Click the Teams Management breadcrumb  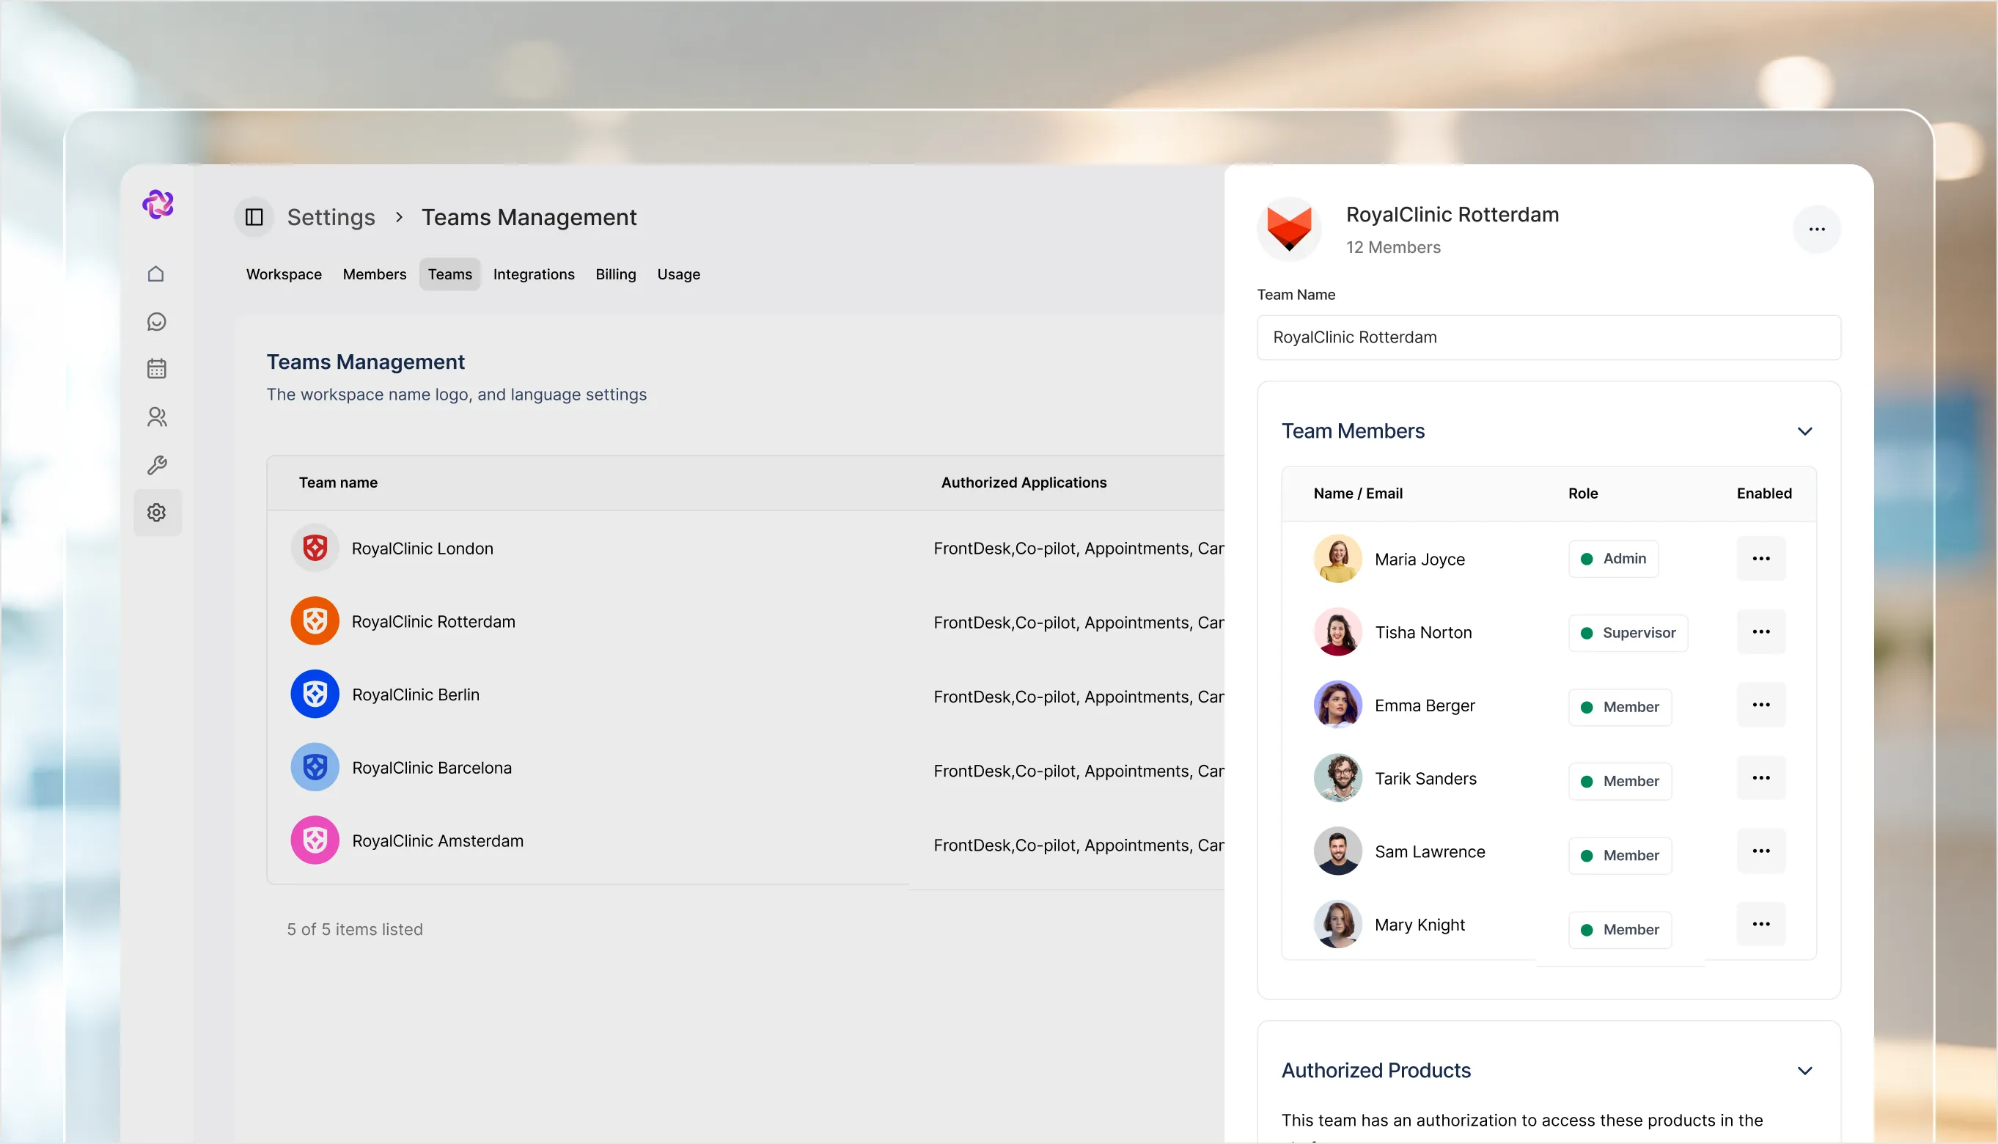coord(529,217)
